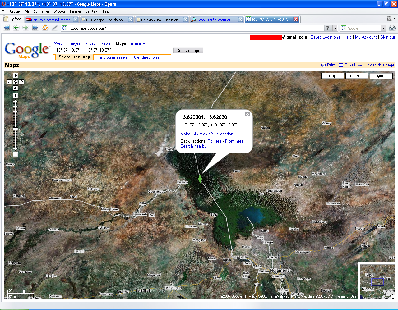
Task: Open the Widgets menu
Action: [x=60, y=11]
